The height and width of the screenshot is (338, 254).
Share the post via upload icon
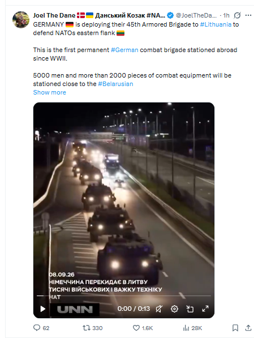(x=248, y=328)
